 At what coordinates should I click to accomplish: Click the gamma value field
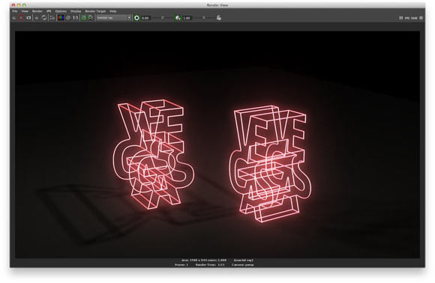(x=187, y=18)
